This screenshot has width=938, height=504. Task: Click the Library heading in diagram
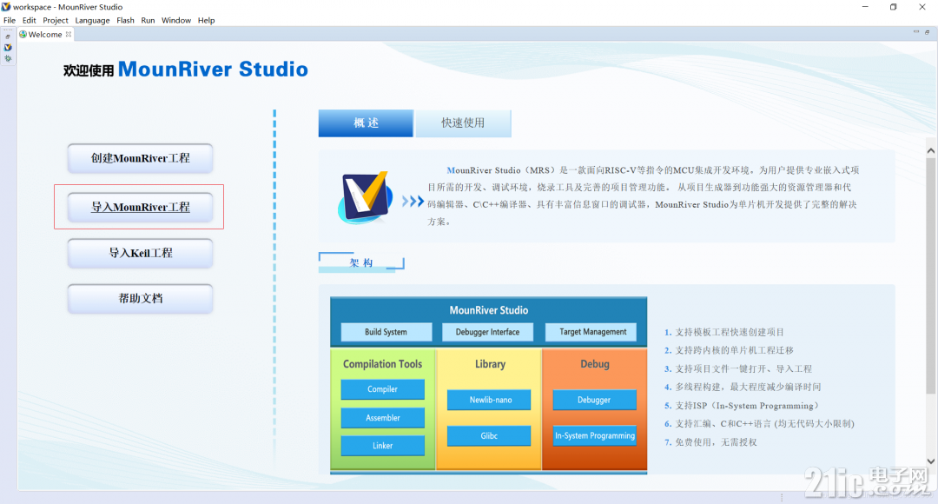click(x=490, y=364)
